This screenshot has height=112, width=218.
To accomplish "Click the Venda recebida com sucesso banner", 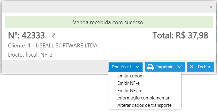I will coord(109,22).
